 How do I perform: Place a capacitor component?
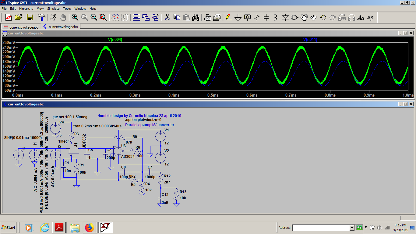click(x=266, y=17)
